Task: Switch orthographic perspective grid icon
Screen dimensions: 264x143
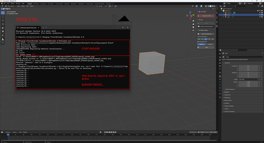Action: pos(193,30)
